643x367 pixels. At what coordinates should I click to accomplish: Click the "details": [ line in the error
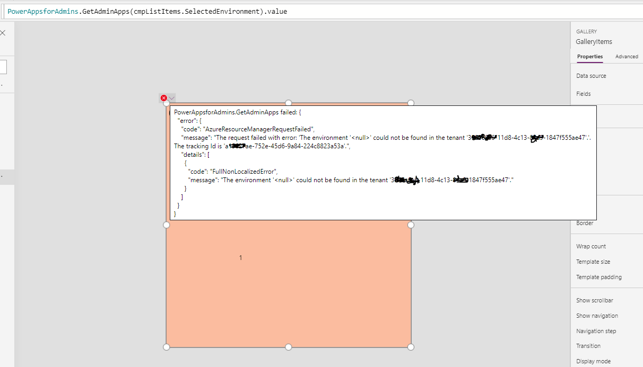[x=196, y=155]
